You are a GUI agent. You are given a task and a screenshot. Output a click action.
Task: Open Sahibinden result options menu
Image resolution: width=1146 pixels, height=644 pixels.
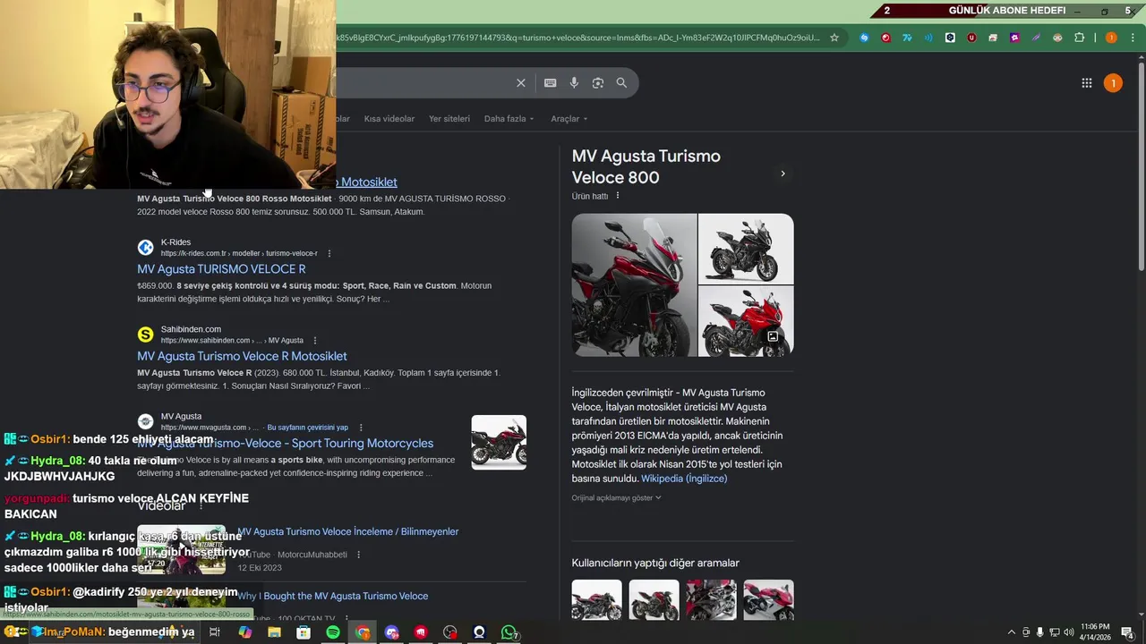[314, 341]
